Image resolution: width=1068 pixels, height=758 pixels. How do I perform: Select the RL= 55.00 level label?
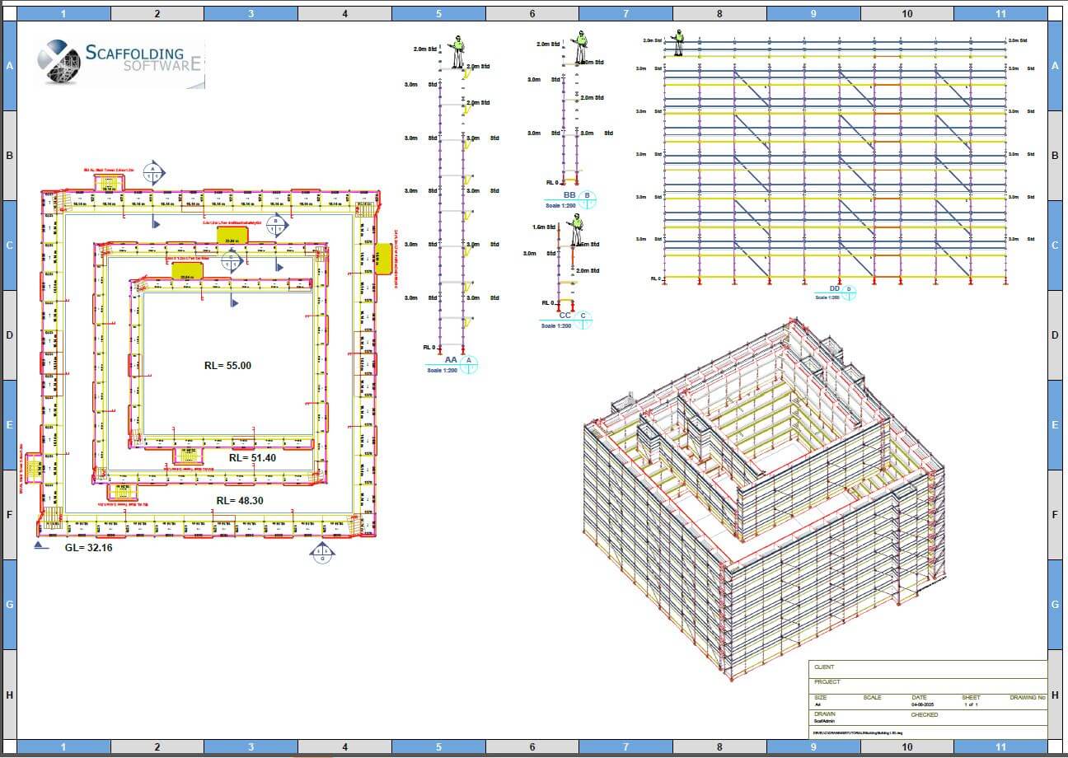pyautogui.click(x=227, y=366)
